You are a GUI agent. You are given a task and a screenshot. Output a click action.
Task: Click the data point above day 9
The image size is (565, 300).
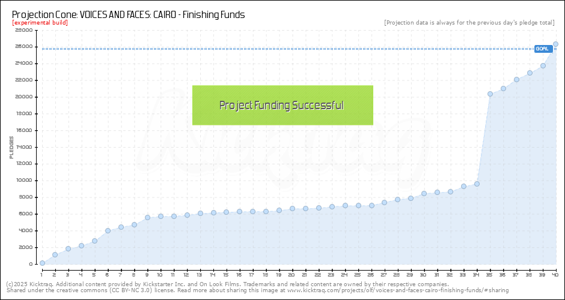[147, 217]
